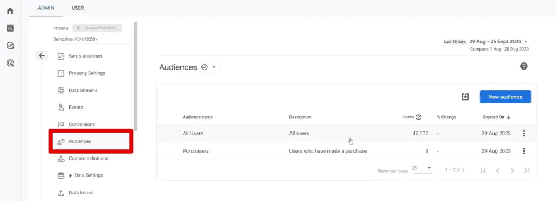Click New audience button
The image size is (556, 201).
tap(506, 97)
